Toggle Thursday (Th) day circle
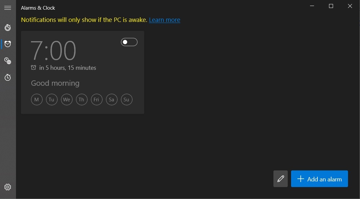Viewport: 360px width, 199px height. coord(82,100)
